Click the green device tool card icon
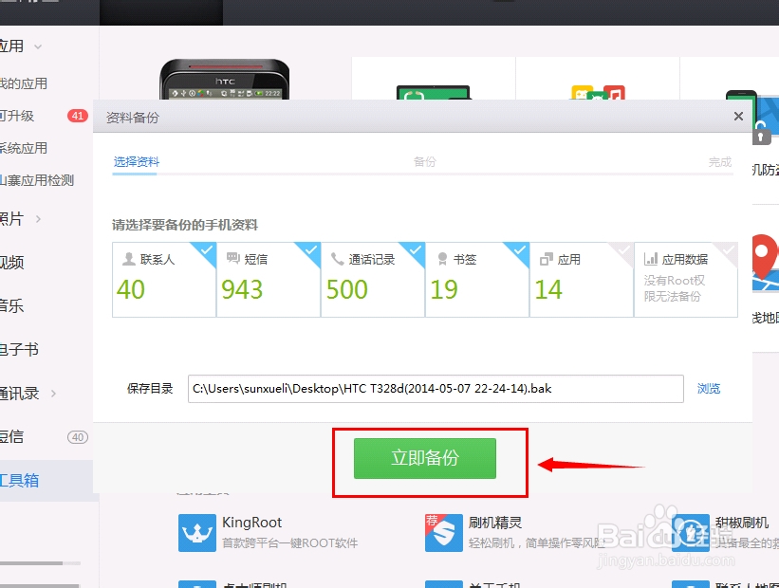Screen dimensions: 779x588 (x=434, y=92)
